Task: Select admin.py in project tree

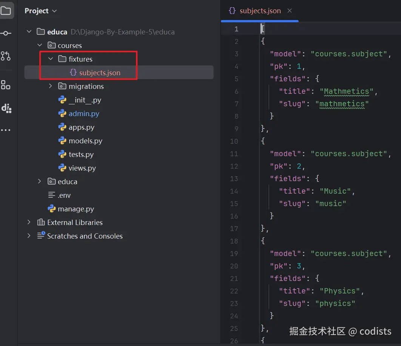Action: tap(84, 113)
